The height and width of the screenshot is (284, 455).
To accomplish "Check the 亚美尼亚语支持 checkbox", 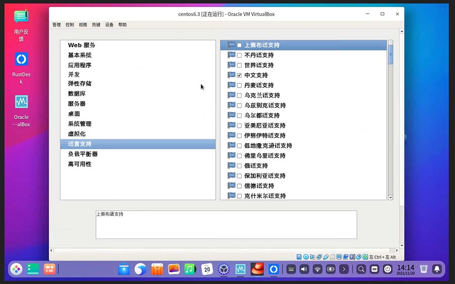I will coord(240,126).
